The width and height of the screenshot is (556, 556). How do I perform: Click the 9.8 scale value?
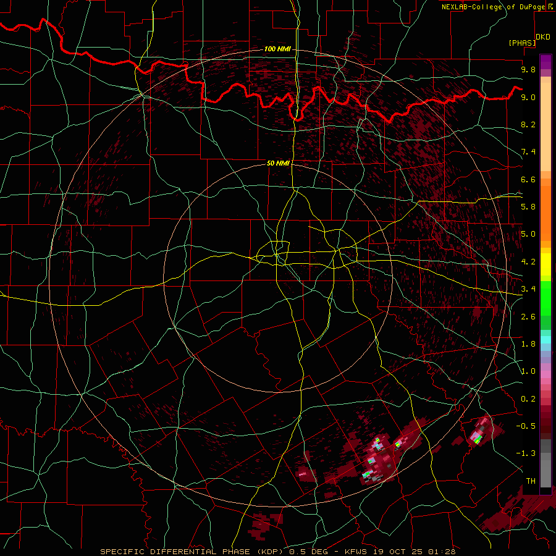(x=528, y=70)
